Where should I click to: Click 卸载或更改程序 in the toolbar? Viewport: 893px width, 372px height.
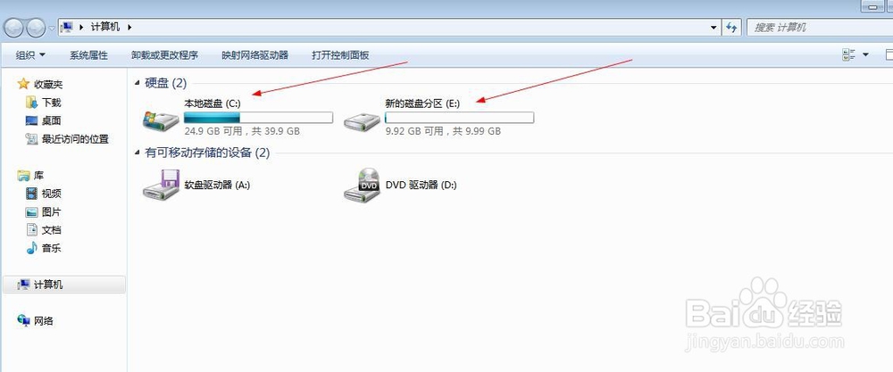tap(164, 55)
